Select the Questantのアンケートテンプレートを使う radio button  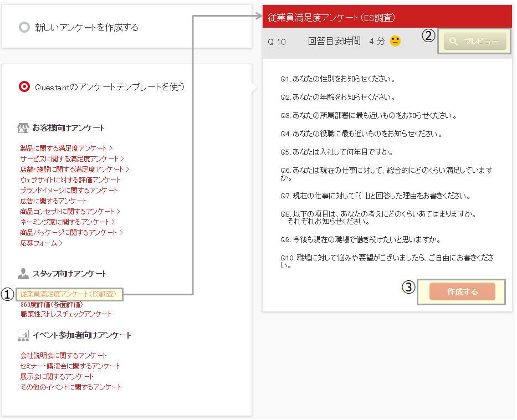click(x=24, y=86)
